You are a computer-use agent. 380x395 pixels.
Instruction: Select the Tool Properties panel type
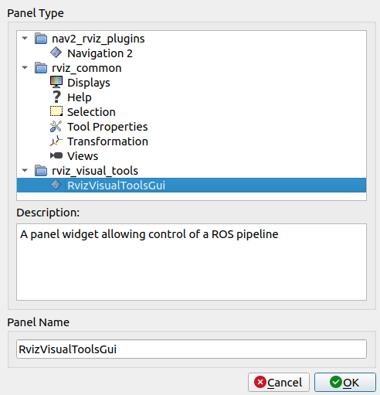click(107, 127)
